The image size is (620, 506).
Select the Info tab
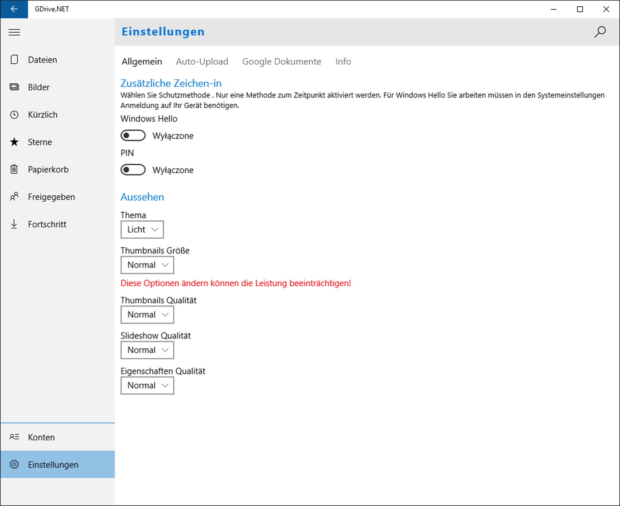coord(343,62)
